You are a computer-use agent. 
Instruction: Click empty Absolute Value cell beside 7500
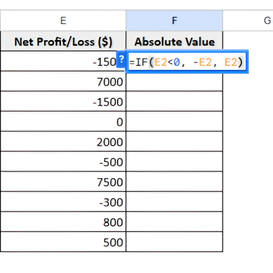pyautogui.click(x=174, y=182)
